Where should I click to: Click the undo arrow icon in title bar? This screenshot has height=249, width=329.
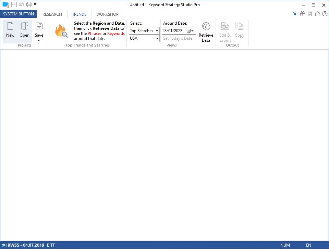click(22, 4)
